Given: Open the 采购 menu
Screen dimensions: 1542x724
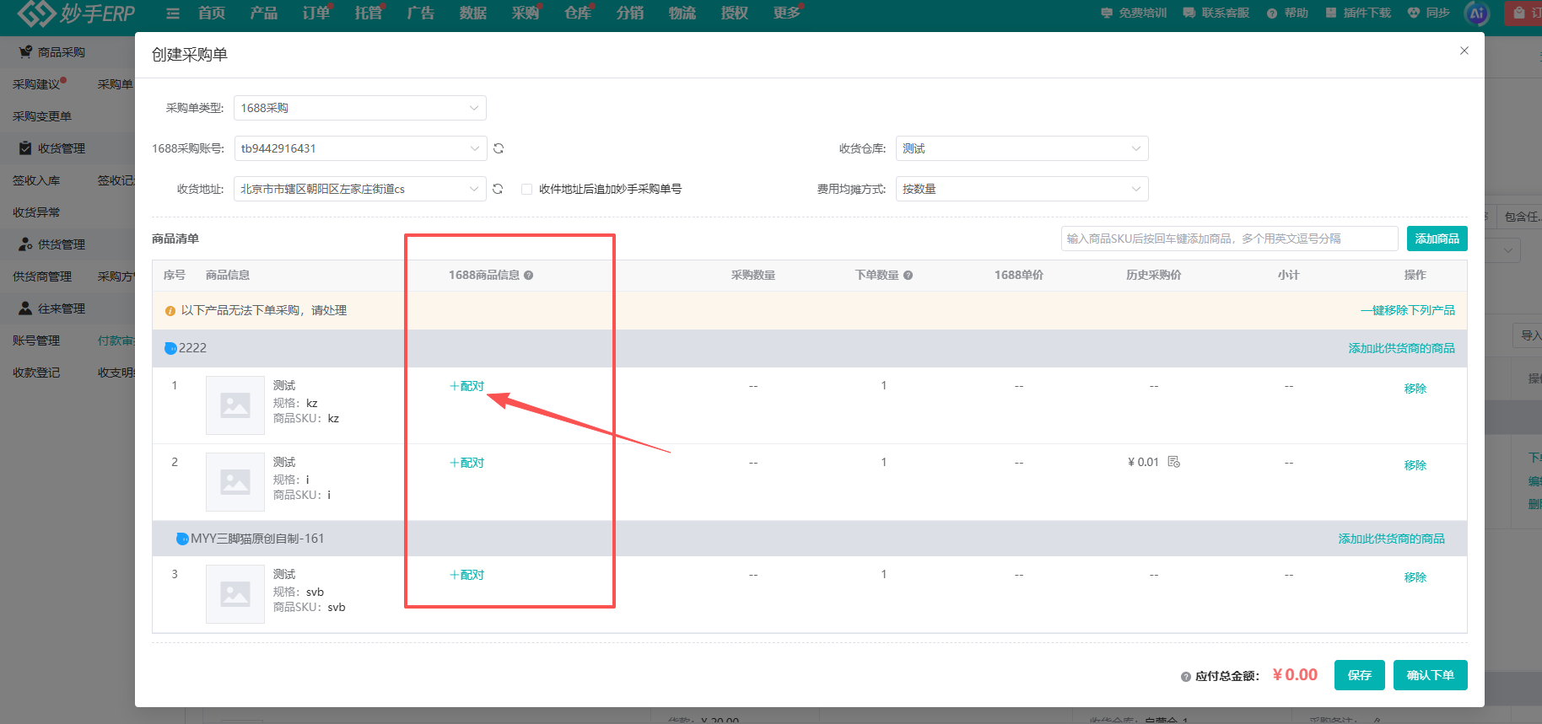Looking at the screenshot, I should point(526,13).
